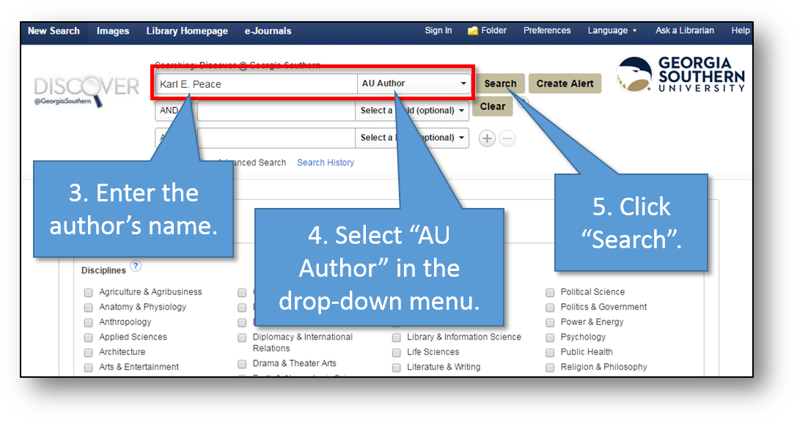797x421 pixels.
Task: Open Preferences from top bar
Action: [x=547, y=31]
